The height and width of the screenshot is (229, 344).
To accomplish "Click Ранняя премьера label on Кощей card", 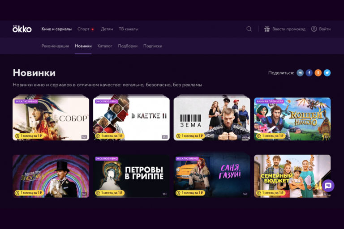I will 270,102.
